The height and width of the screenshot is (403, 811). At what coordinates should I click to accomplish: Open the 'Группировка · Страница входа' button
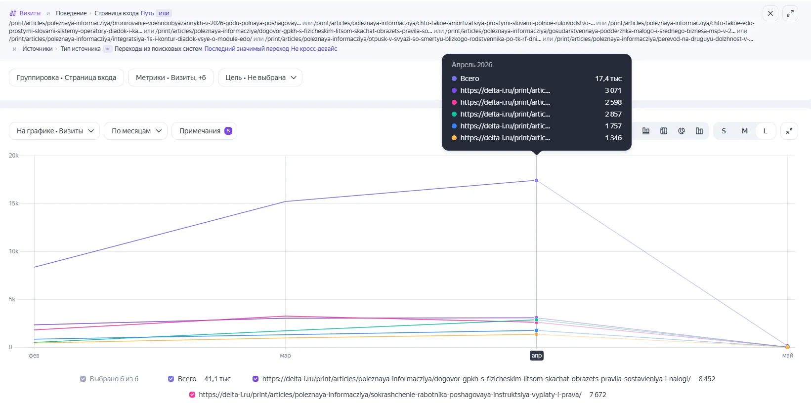(x=66, y=78)
